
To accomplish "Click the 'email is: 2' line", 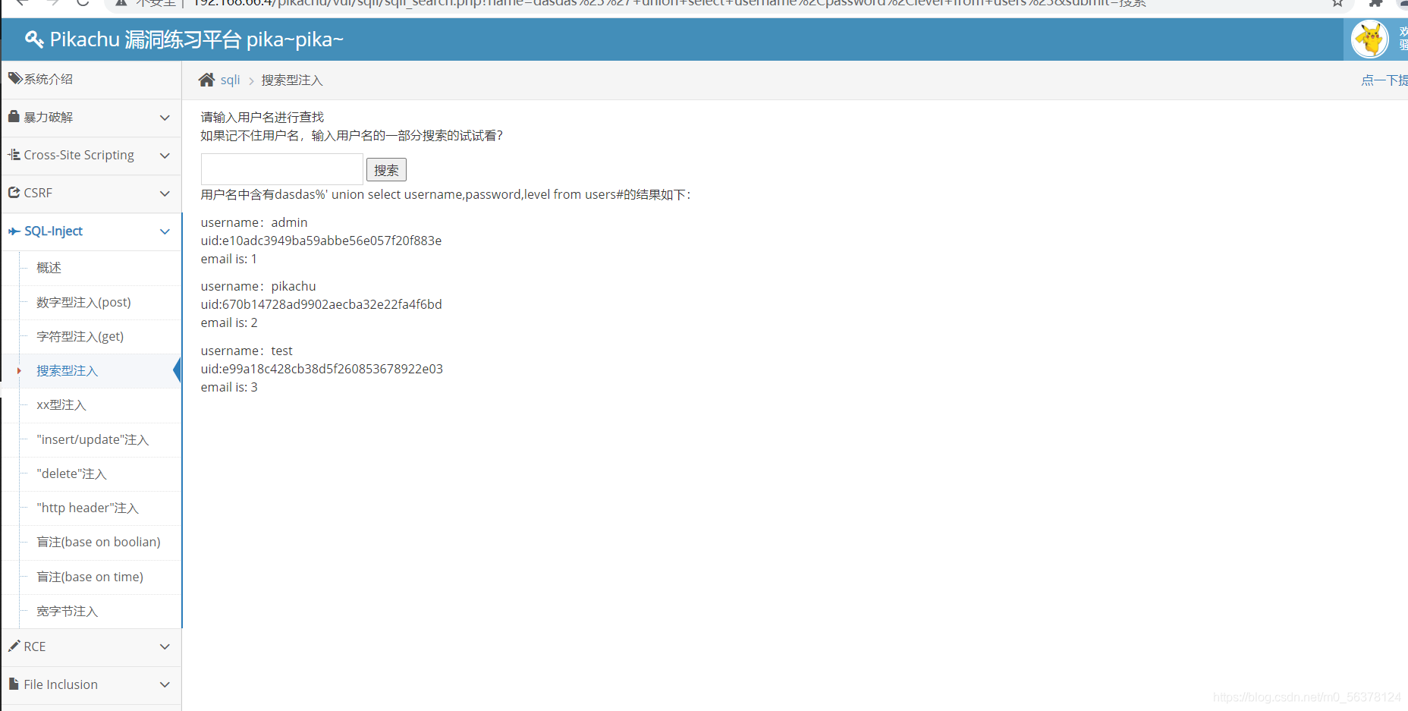I will coord(229,322).
